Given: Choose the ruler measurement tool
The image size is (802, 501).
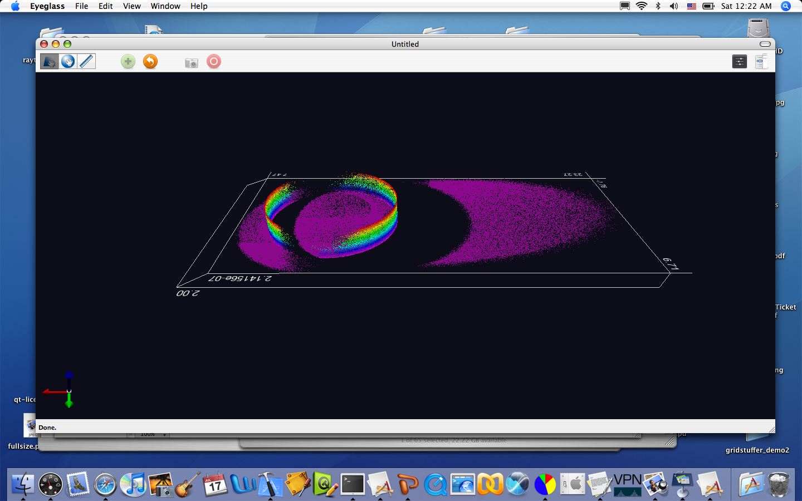Looking at the screenshot, I should (x=86, y=61).
